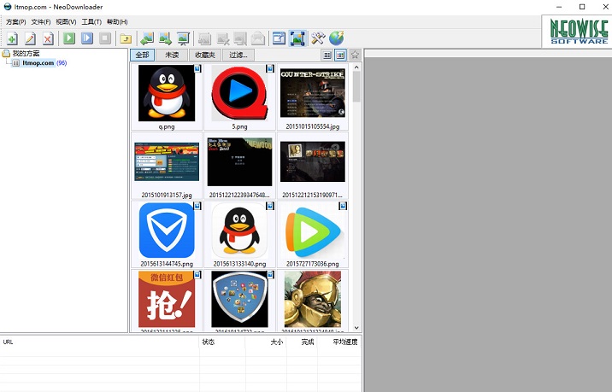Click the small badge icon on q.png
This screenshot has width=612, height=392.
[198, 68]
